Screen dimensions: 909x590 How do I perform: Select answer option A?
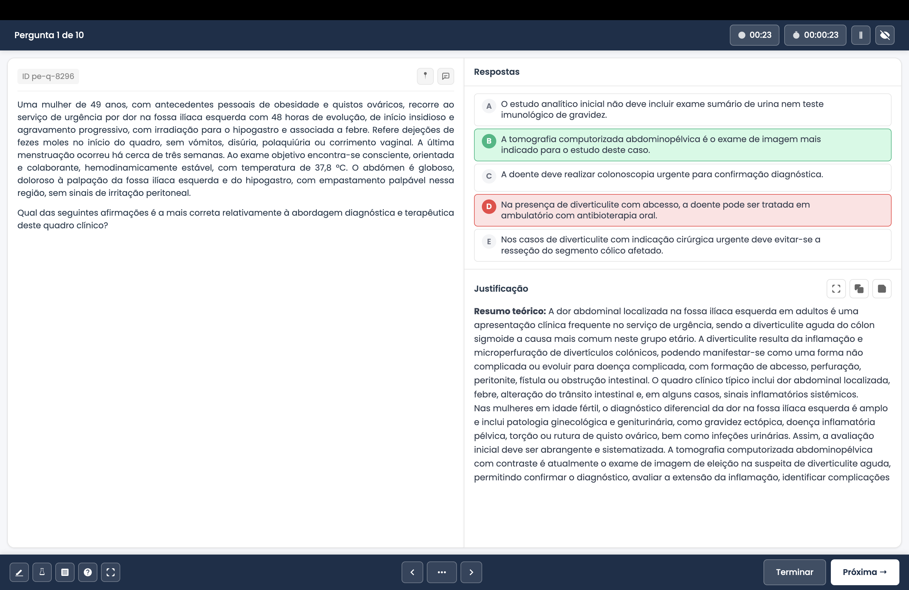(x=682, y=110)
